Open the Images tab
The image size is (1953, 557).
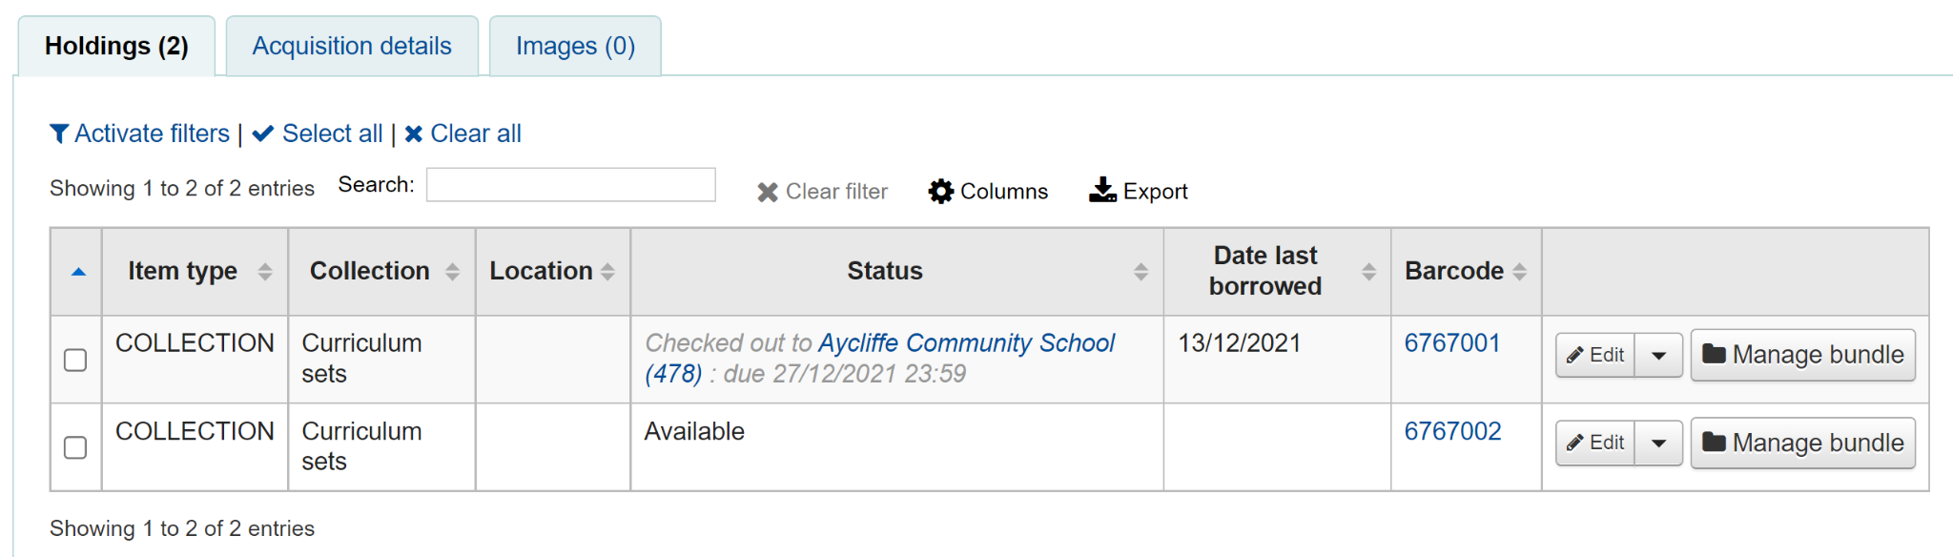point(573,45)
